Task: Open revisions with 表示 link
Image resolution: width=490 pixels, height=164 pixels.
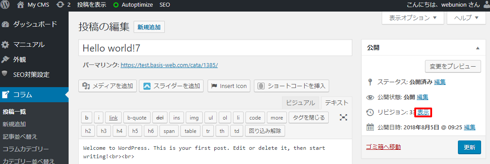Action: pos(423,112)
